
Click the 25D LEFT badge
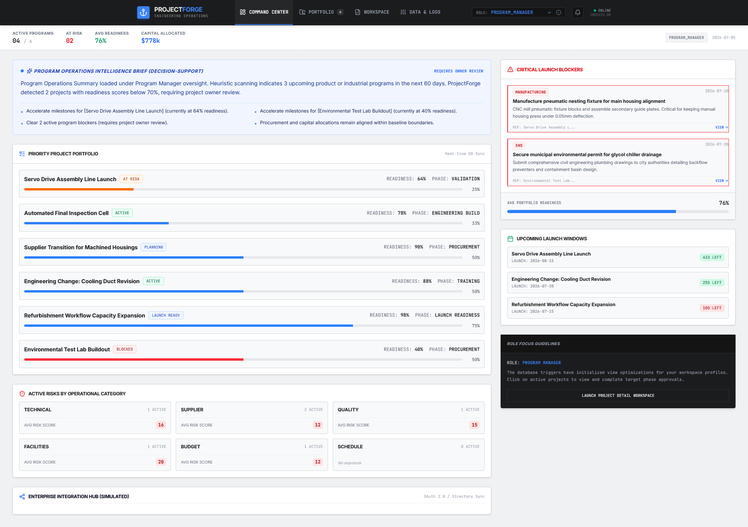click(712, 283)
